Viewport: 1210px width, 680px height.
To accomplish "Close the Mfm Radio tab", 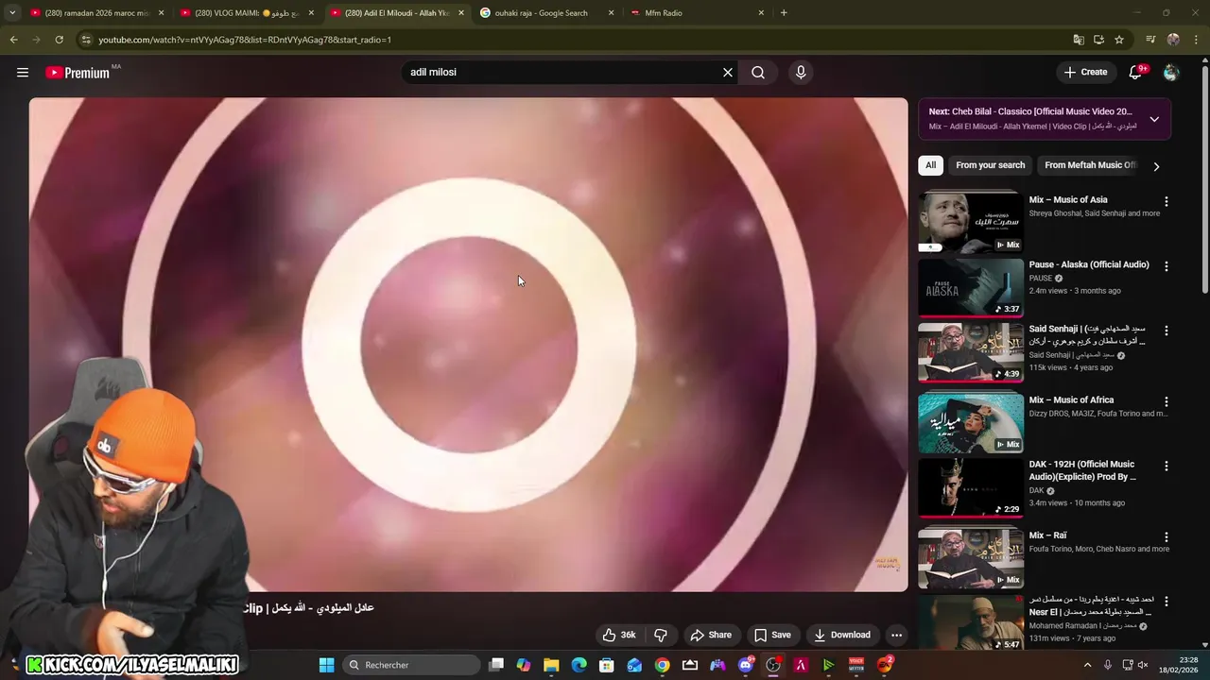I will pyautogui.click(x=761, y=13).
